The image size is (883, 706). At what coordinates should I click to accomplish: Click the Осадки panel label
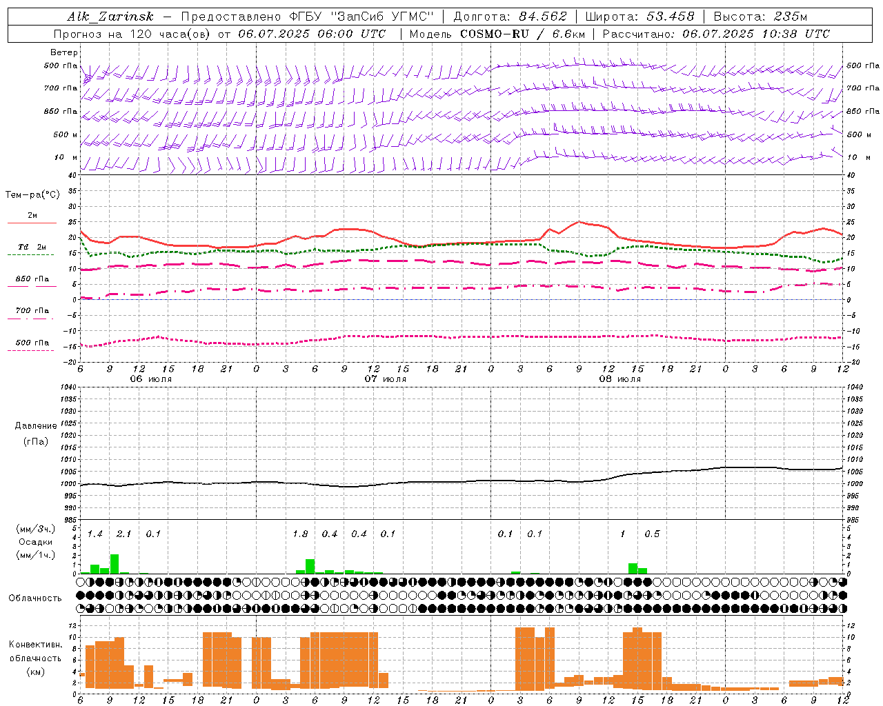pos(36,542)
